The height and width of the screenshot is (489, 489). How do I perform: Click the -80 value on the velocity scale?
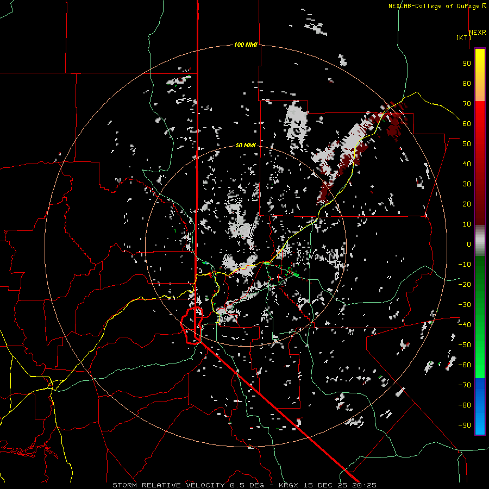pyautogui.click(x=465, y=405)
